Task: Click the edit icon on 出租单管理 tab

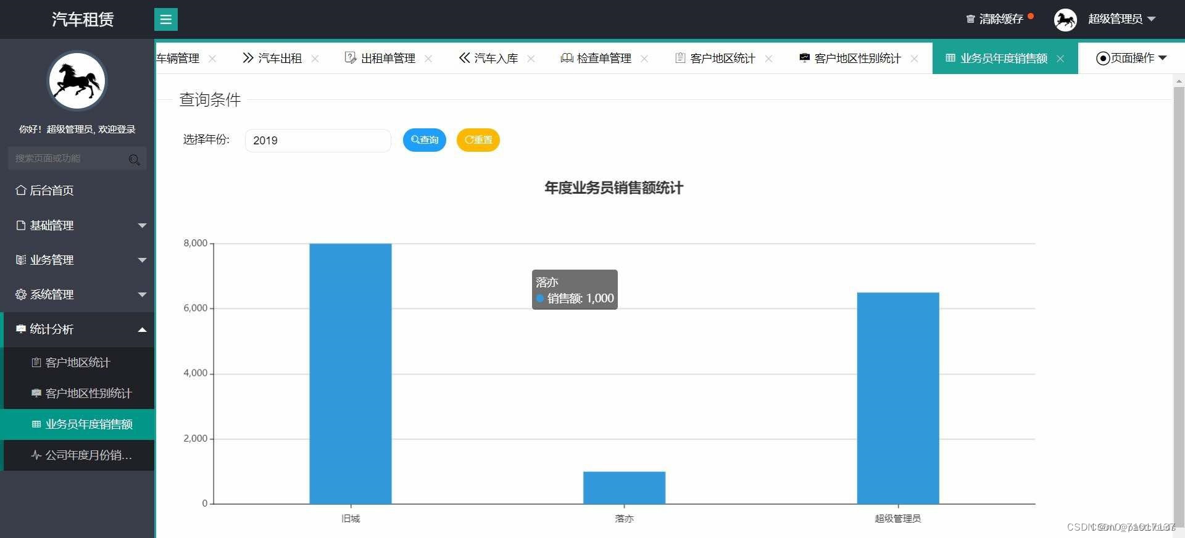Action: 350,58
